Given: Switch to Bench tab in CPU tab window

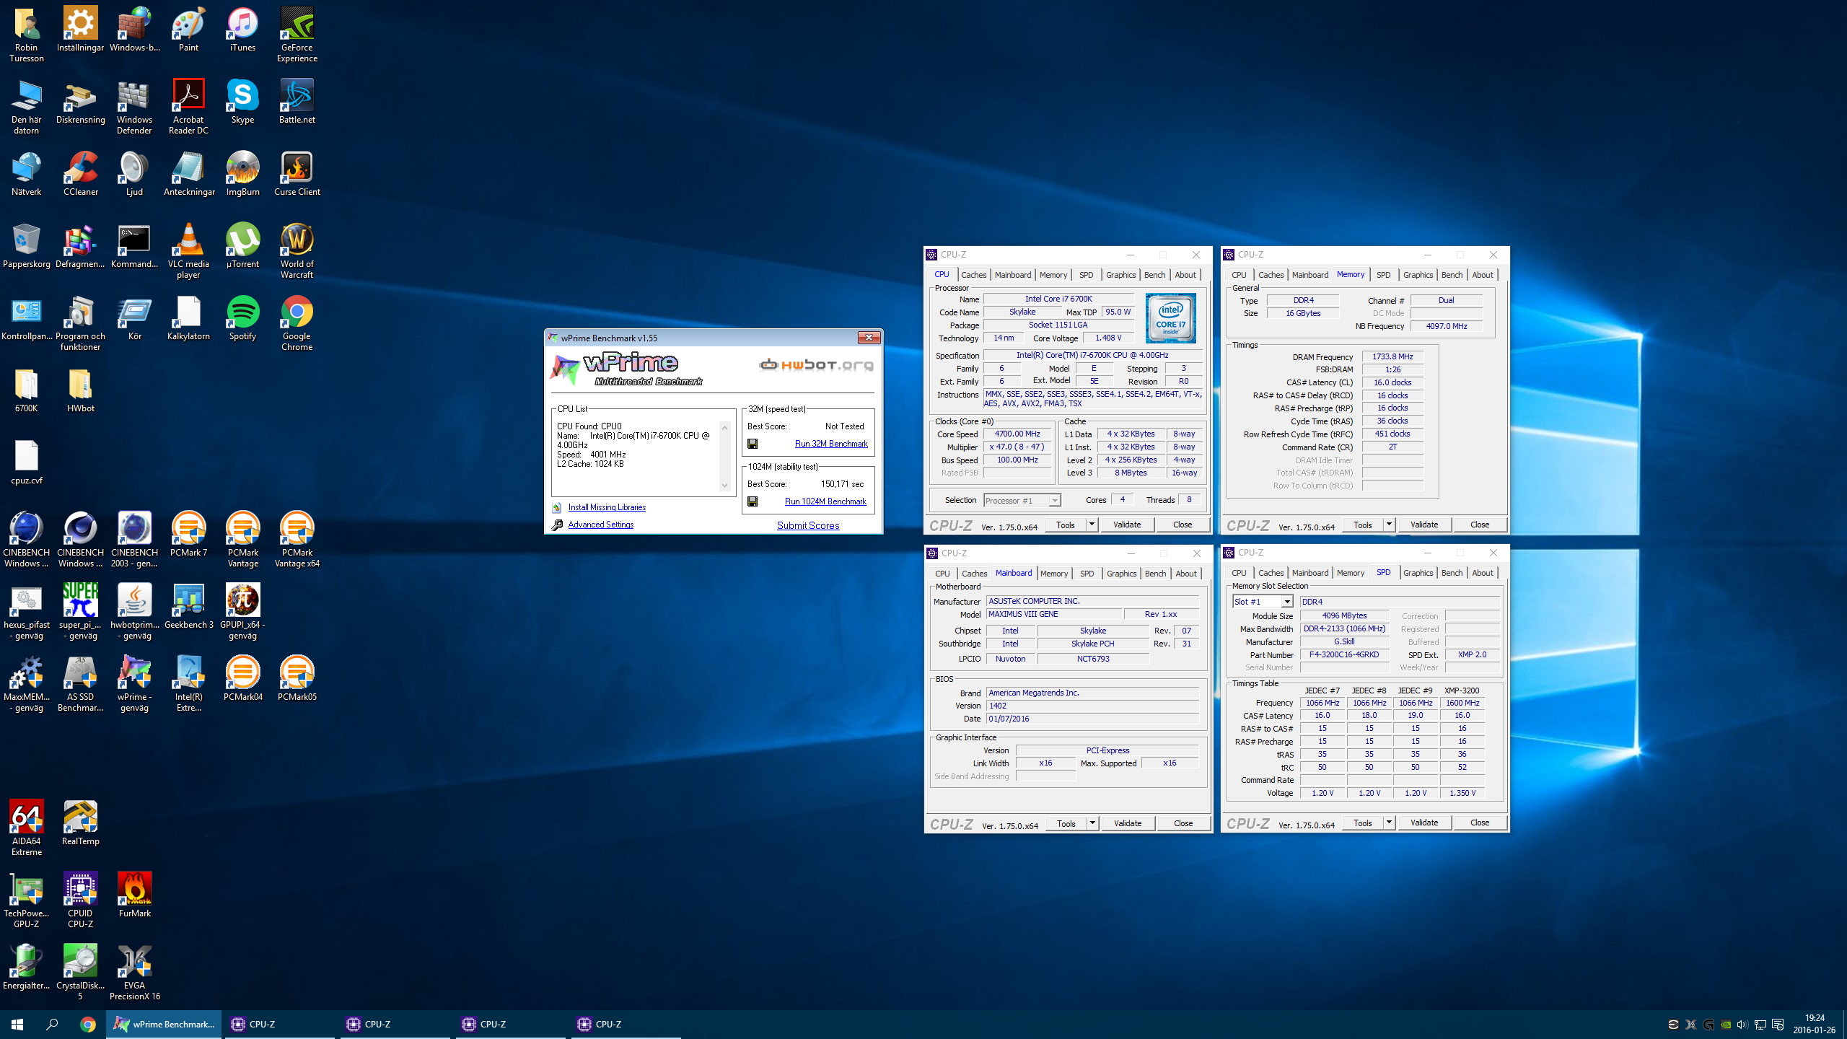Looking at the screenshot, I should (x=1154, y=275).
